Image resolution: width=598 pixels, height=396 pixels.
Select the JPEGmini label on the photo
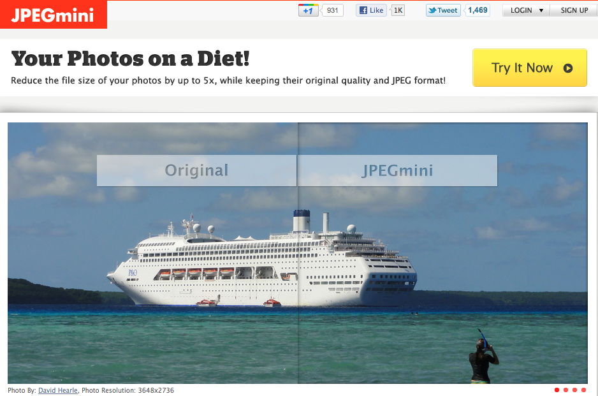(397, 170)
